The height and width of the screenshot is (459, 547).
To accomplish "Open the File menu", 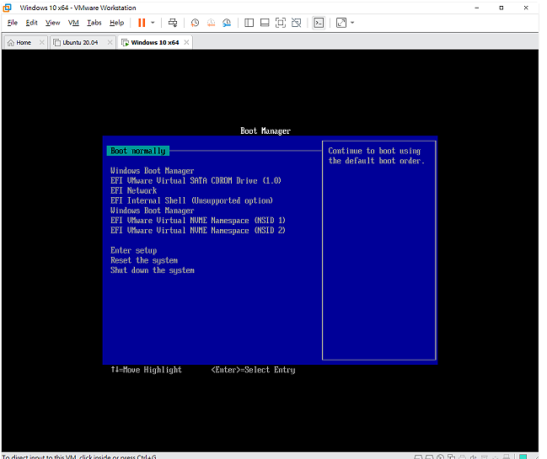I will tap(13, 23).
